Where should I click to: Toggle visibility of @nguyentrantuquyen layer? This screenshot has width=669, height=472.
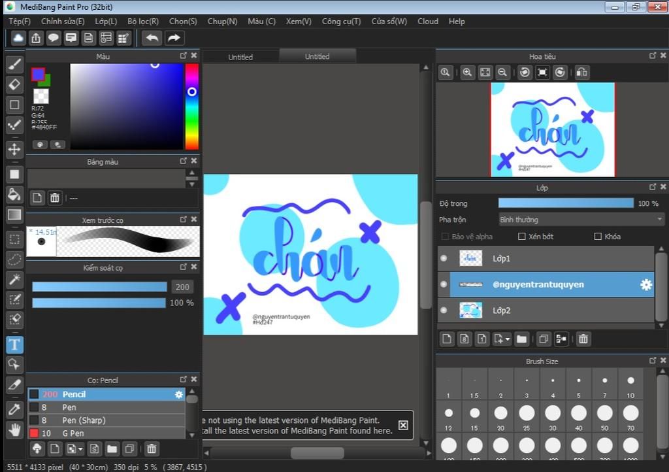[x=444, y=284]
